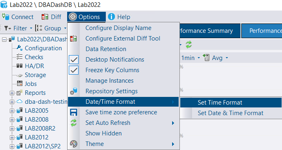Open Theme submenu arrow

click(x=173, y=144)
